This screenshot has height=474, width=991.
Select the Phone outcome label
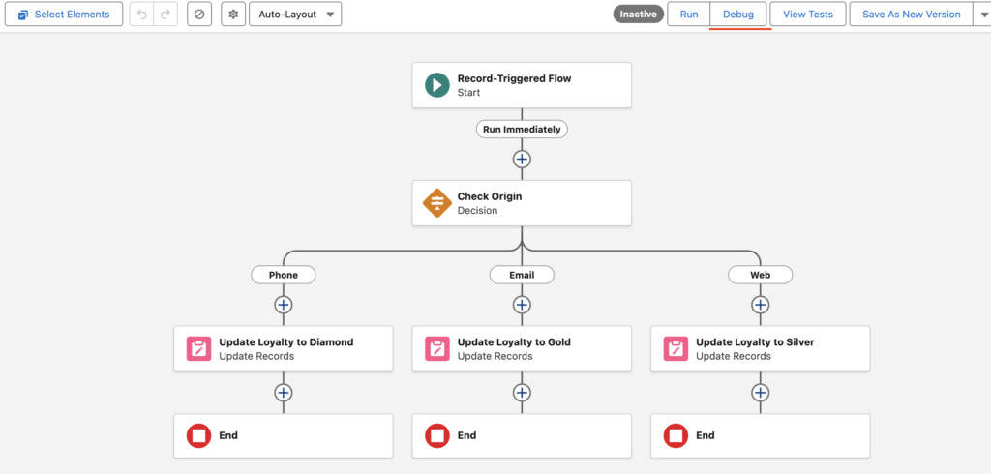pos(284,275)
